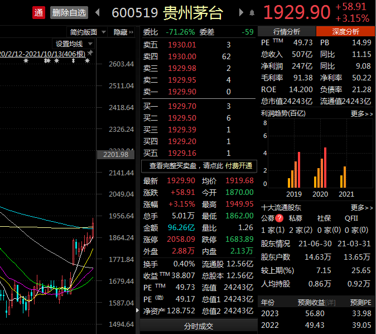
Task: Click 买五 price 1929.16
Action: pyautogui.click(x=182, y=153)
